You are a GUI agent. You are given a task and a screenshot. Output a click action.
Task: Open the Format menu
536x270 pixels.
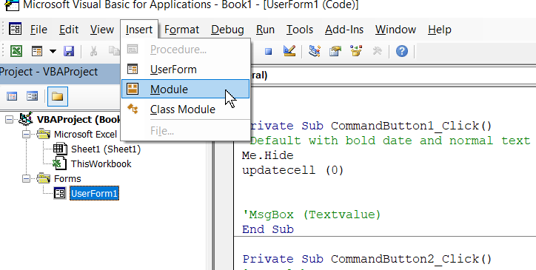(181, 30)
